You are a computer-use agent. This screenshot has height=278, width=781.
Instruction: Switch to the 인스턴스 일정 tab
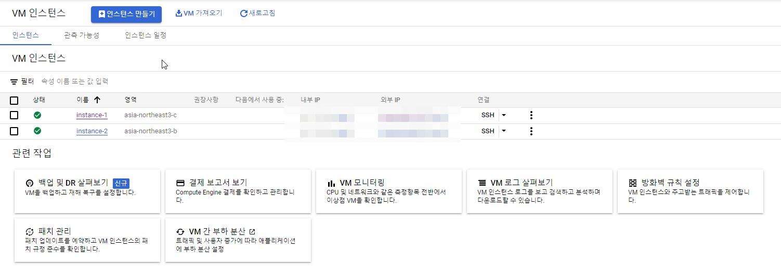point(146,35)
